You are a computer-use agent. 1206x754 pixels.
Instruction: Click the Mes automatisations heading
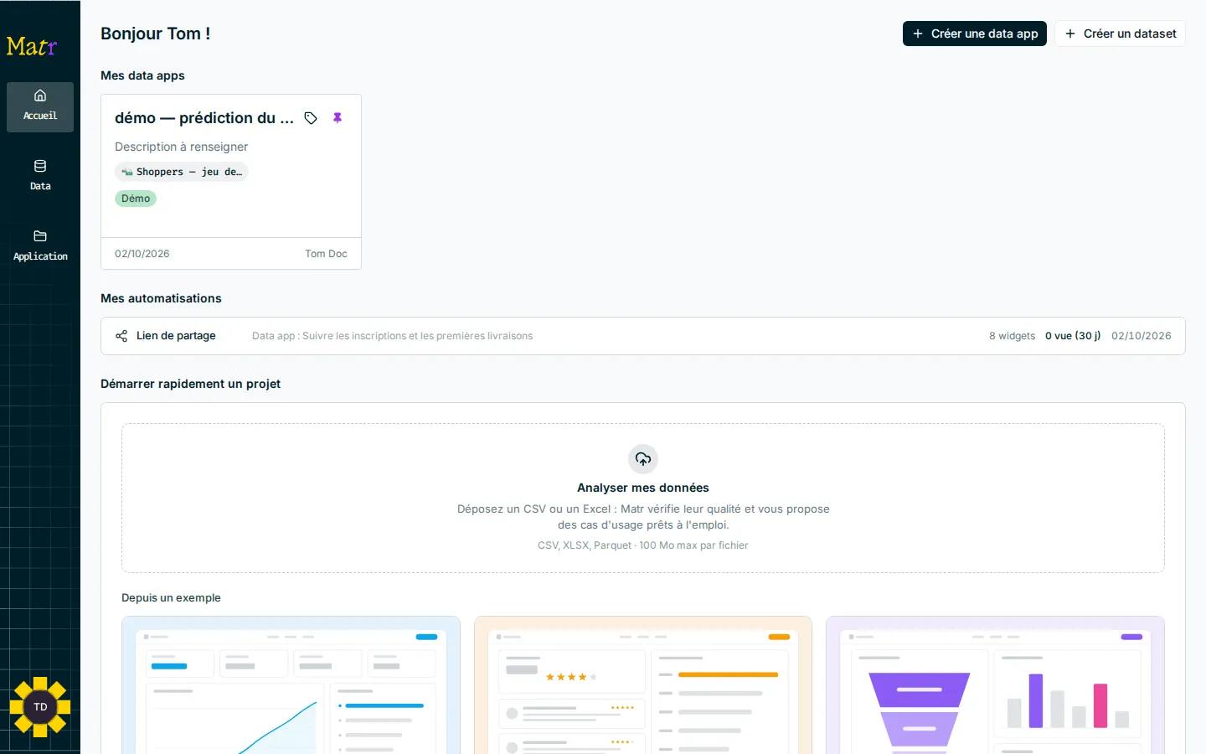[x=161, y=298]
